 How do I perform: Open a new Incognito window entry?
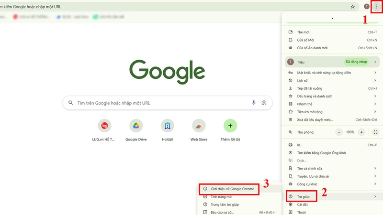[x=332, y=48]
